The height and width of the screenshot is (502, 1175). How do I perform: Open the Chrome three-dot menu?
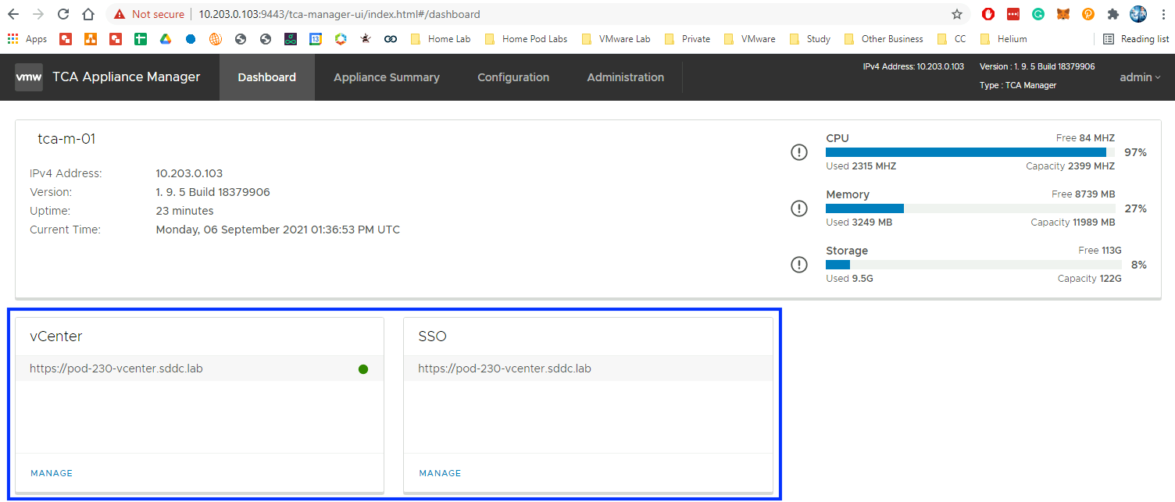(x=1162, y=14)
